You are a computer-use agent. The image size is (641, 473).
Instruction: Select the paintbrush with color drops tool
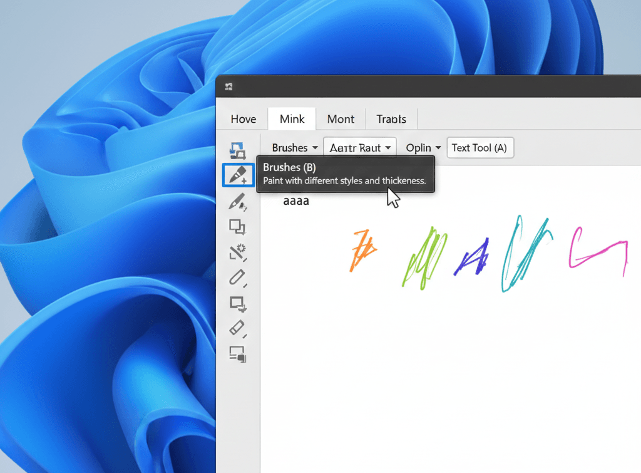tap(237, 202)
